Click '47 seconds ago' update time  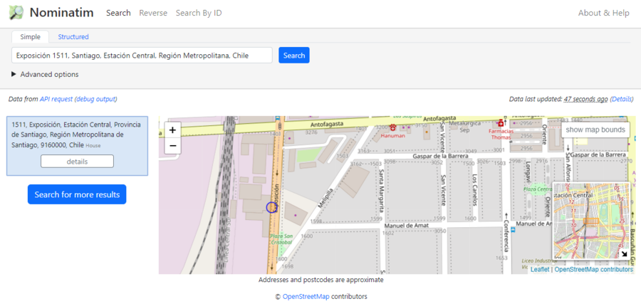586,99
